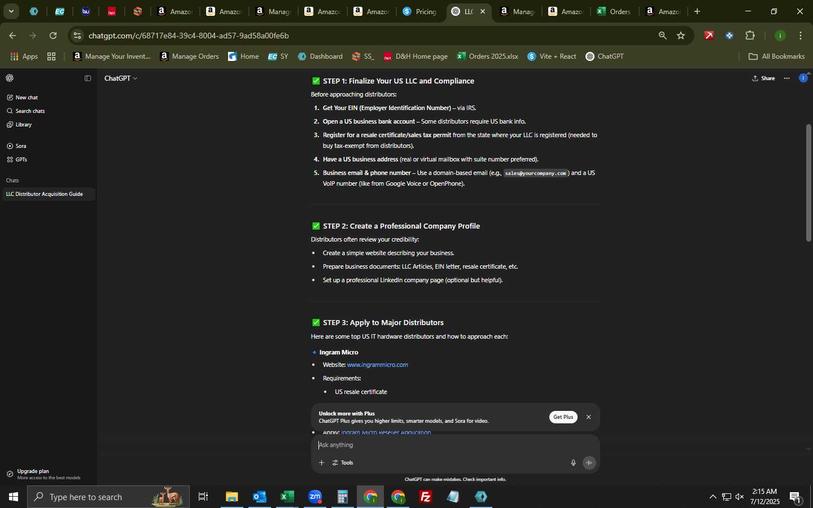Open the Vite + React bookmark
The height and width of the screenshot is (508, 813).
coord(552,56)
